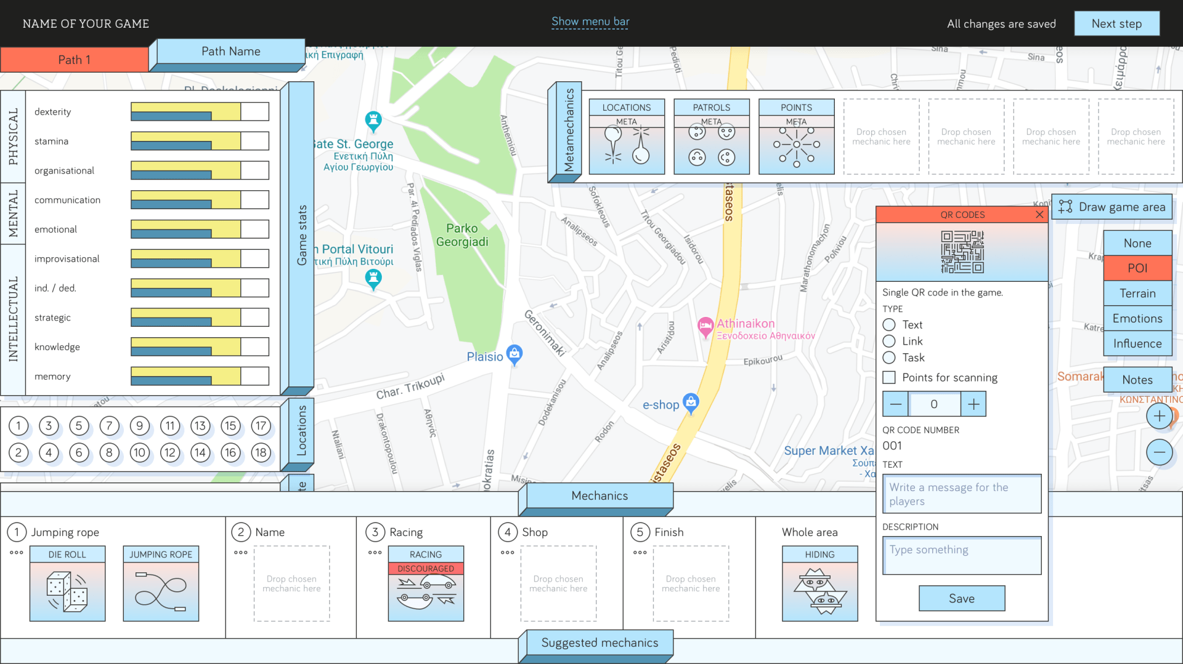Image resolution: width=1183 pixels, height=664 pixels.
Task: Select location number 5
Action: 79,426
